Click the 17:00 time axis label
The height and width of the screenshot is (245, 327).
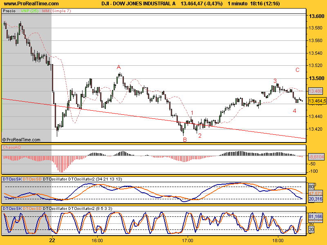[x=188, y=241]
